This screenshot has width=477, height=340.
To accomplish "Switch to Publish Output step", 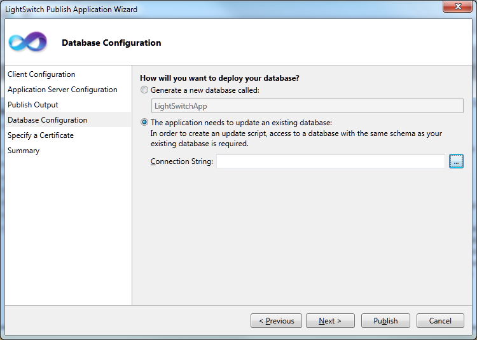I will [33, 104].
